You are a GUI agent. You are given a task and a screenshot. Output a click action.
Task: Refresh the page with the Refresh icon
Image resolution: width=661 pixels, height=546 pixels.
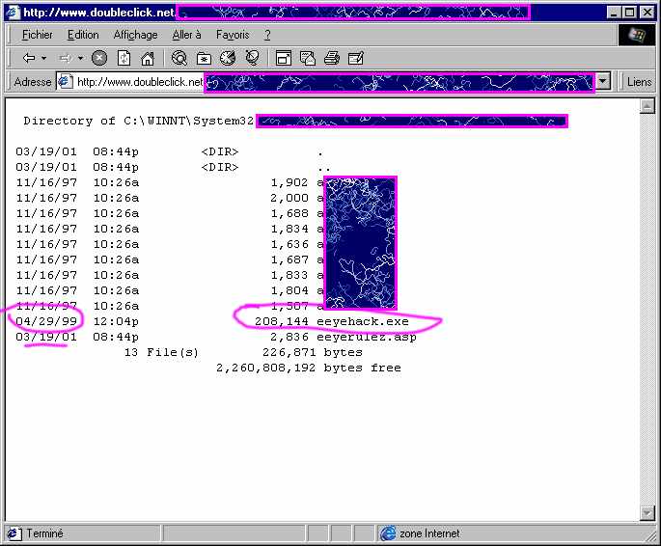pos(124,58)
